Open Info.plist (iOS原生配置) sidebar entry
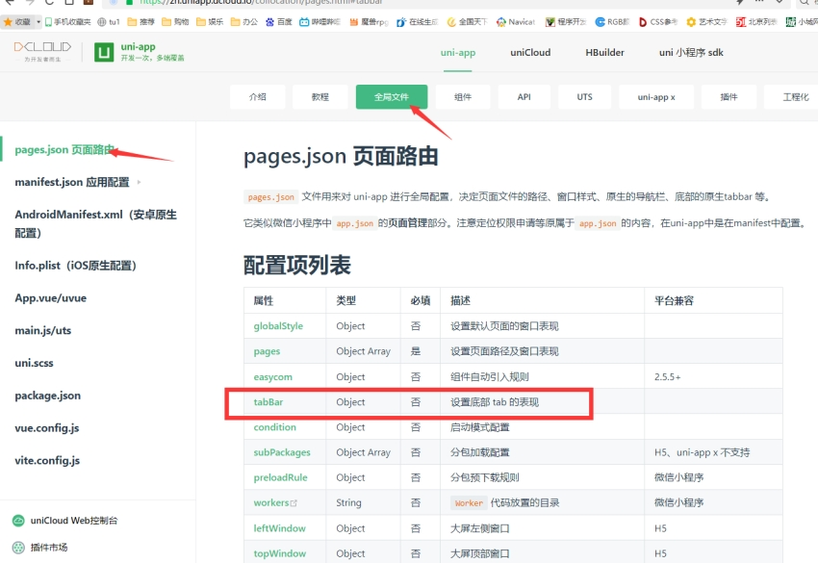The width and height of the screenshot is (818, 563). click(x=76, y=266)
